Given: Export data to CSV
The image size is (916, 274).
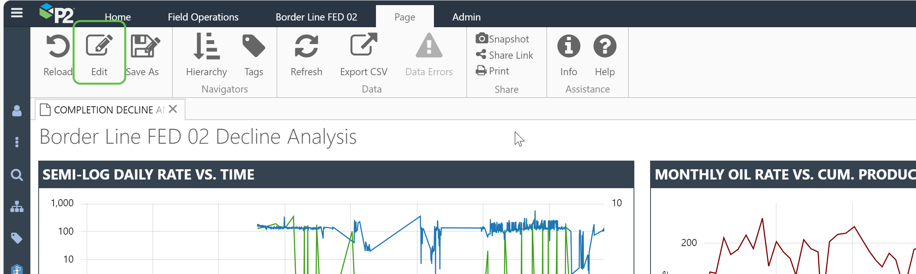Looking at the screenshot, I should point(363,47).
